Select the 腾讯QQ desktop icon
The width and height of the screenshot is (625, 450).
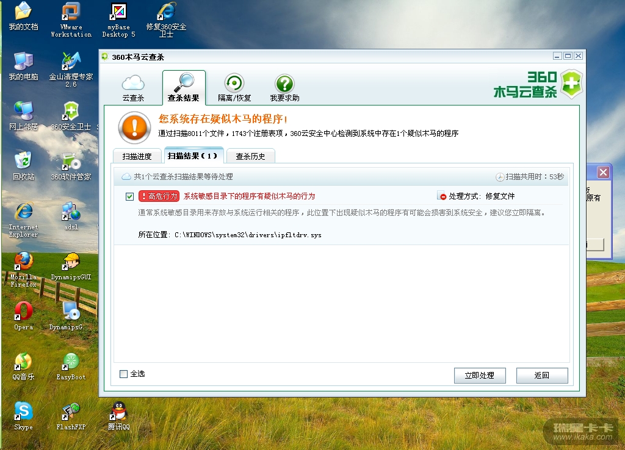pyautogui.click(x=119, y=416)
